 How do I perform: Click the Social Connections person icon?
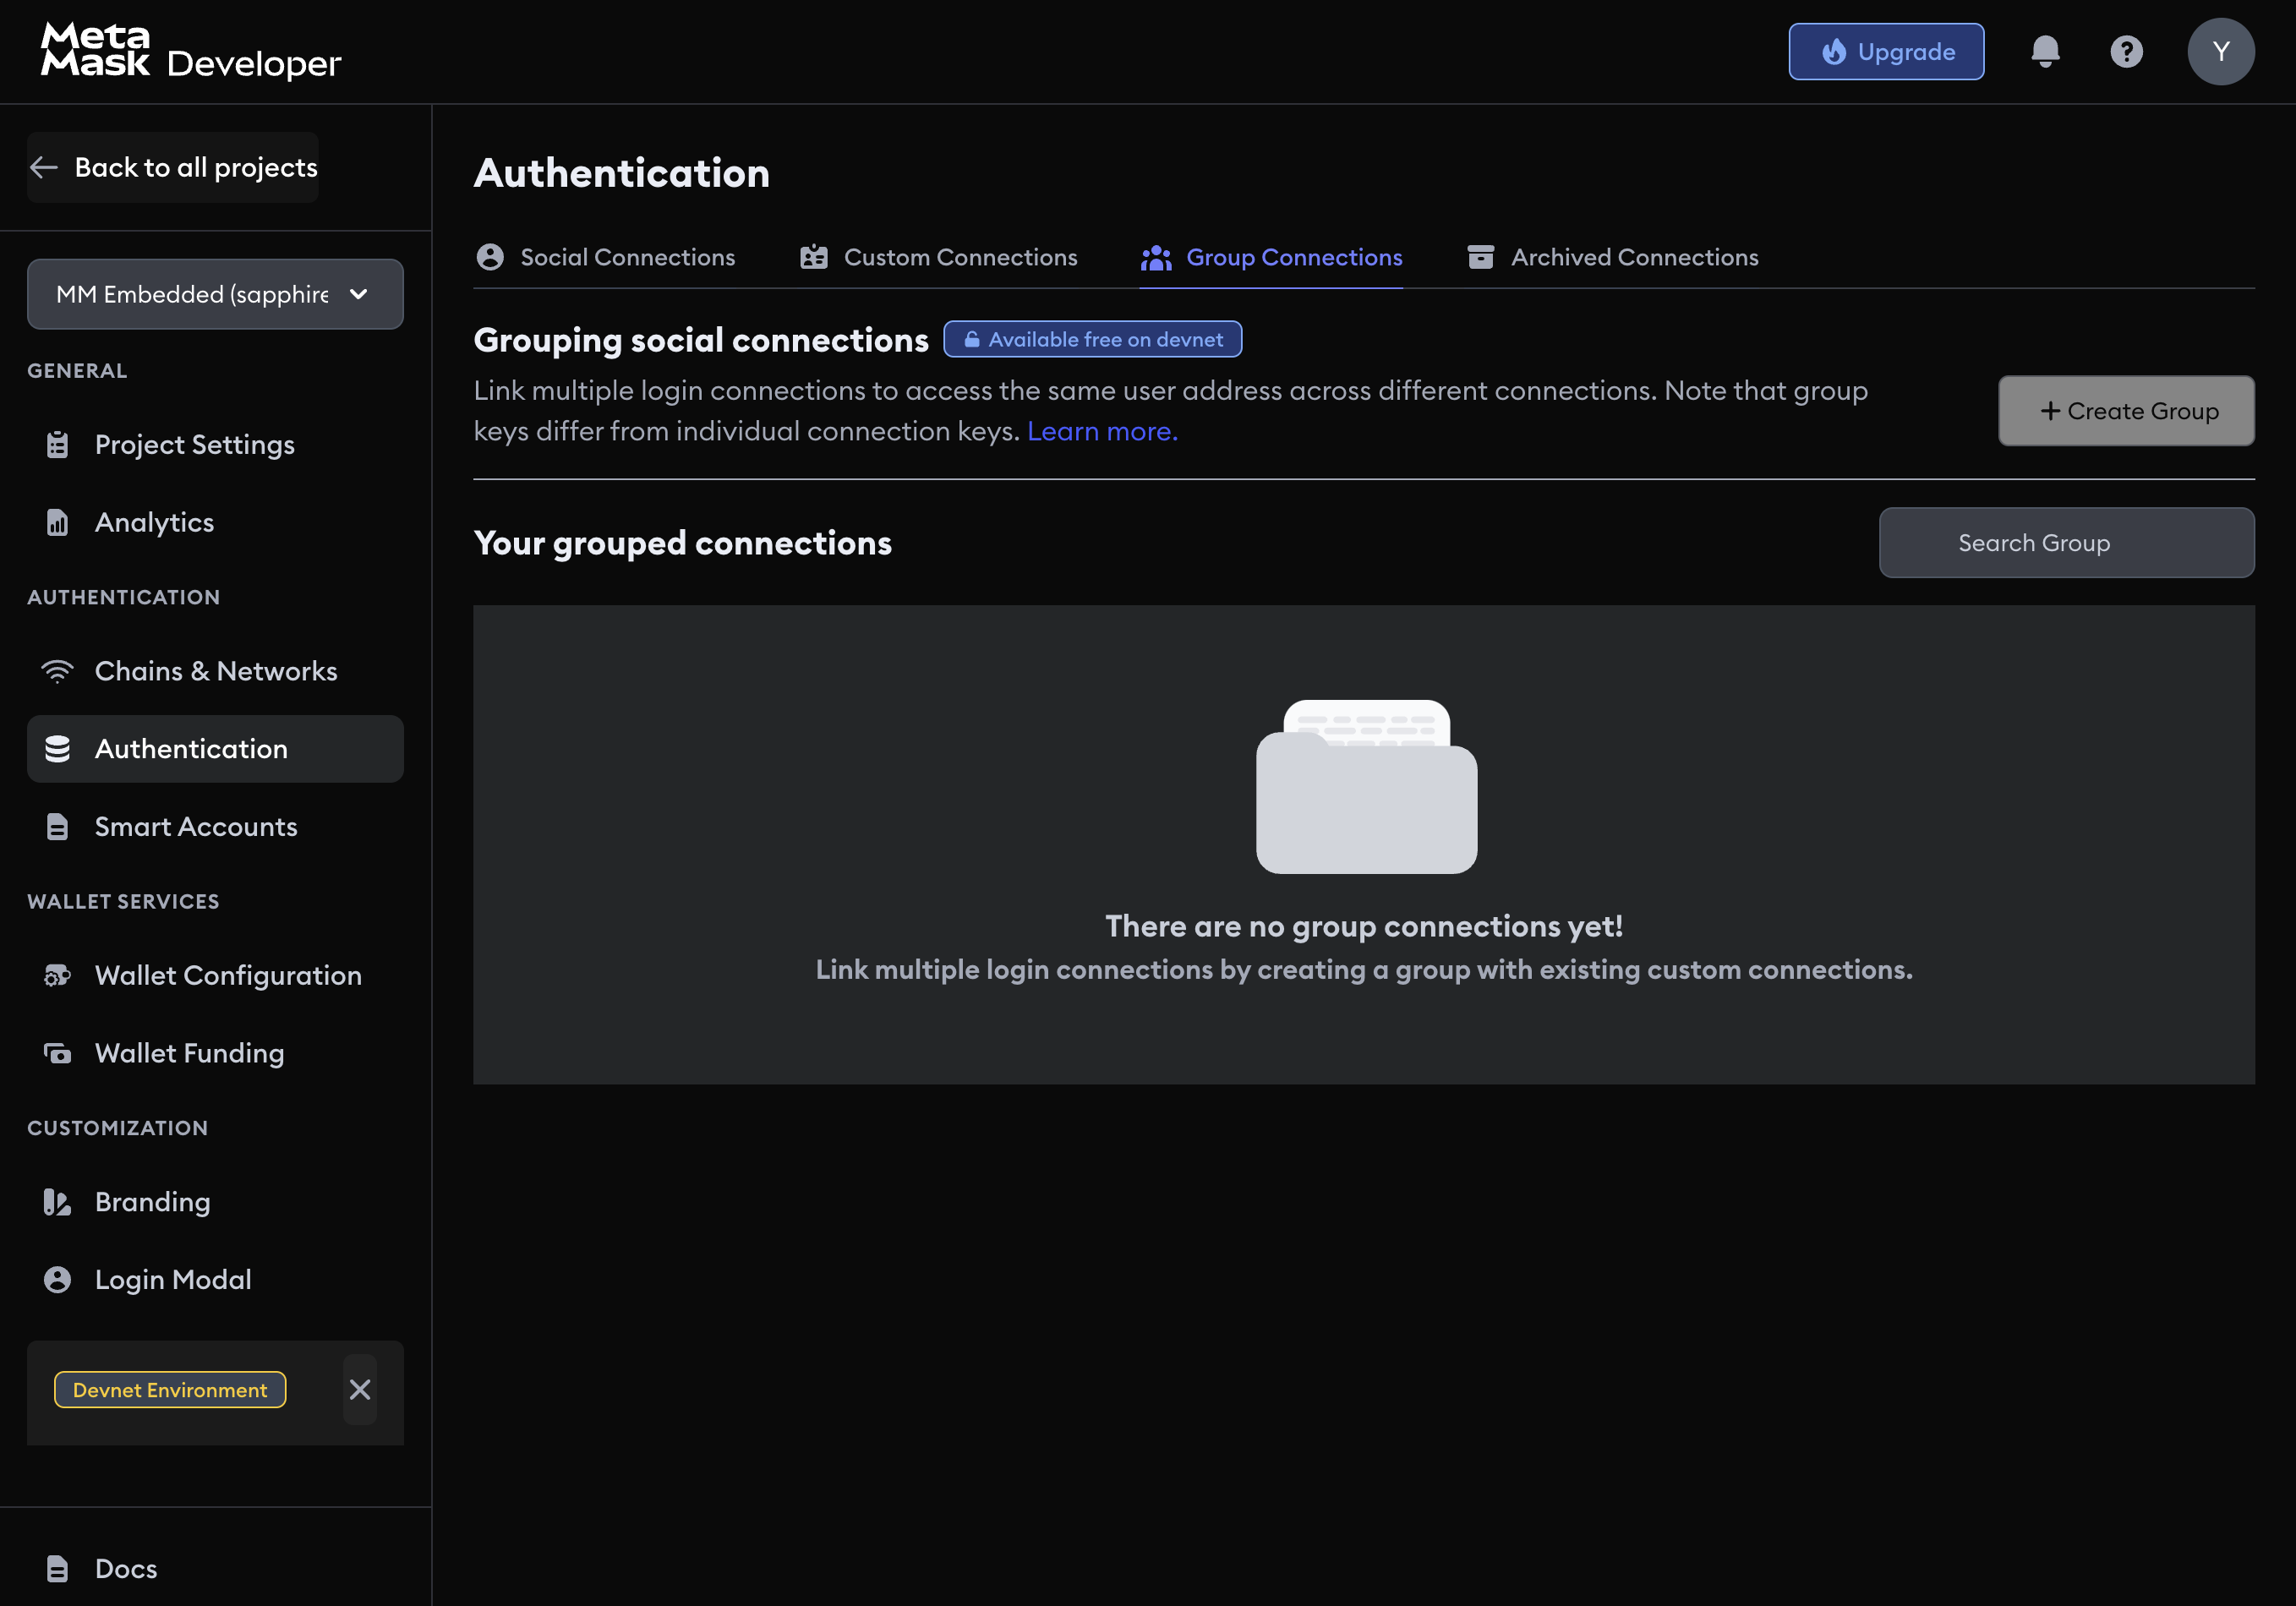point(490,257)
